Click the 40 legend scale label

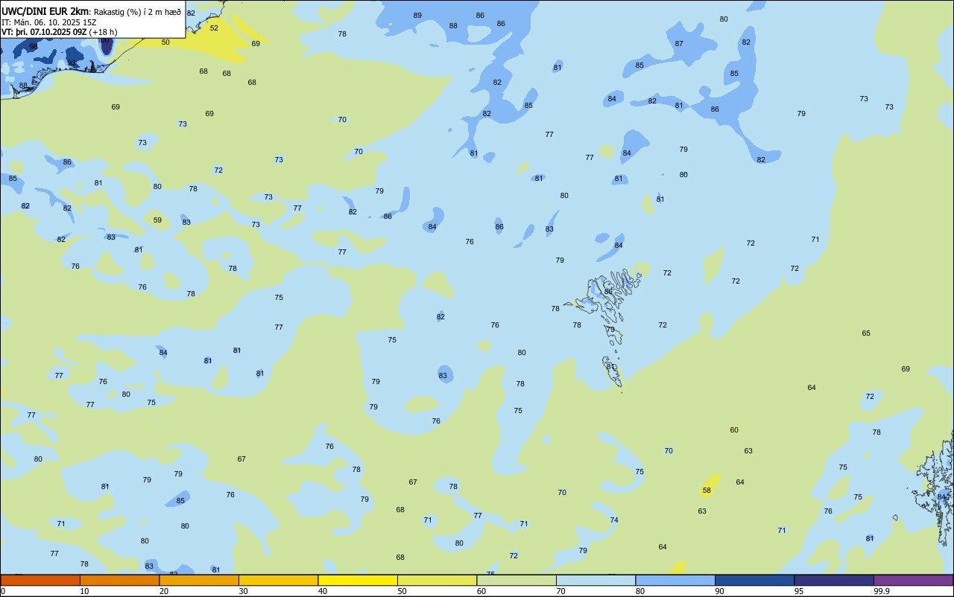[323, 591]
